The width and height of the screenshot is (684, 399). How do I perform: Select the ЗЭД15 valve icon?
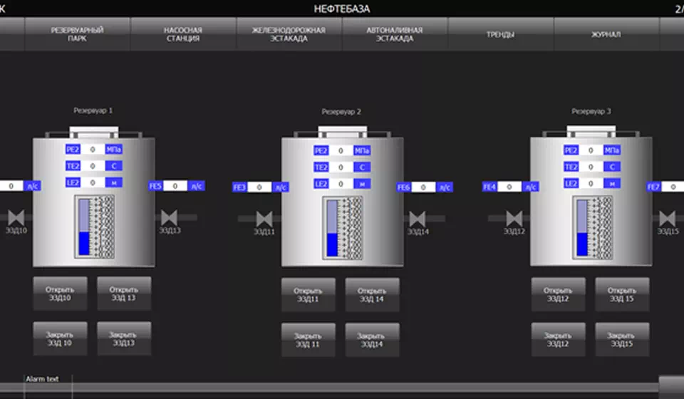click(667, 217)
